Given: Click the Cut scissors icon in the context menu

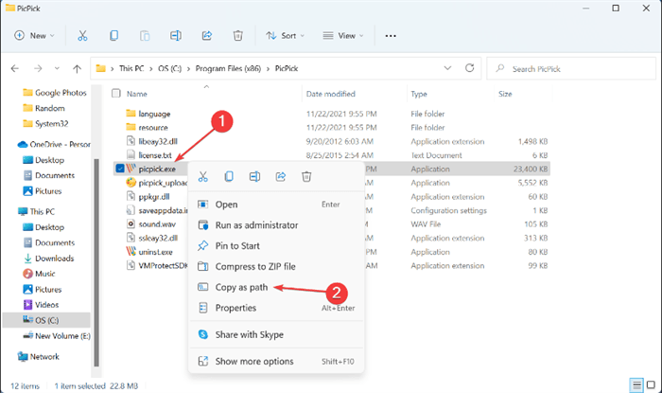Looking at the screenshot, I should click(203, 176).
